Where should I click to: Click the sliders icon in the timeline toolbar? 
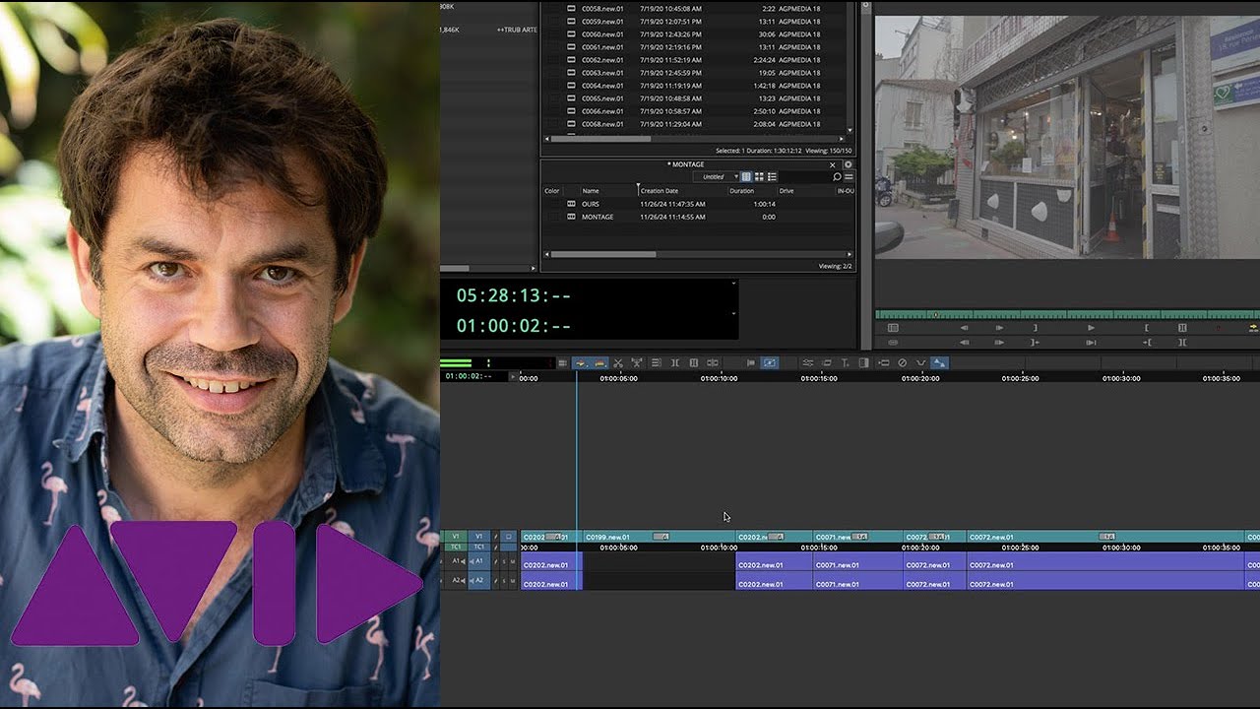[807, 362]
